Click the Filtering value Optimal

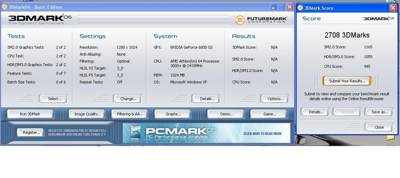tap(123, 61)
